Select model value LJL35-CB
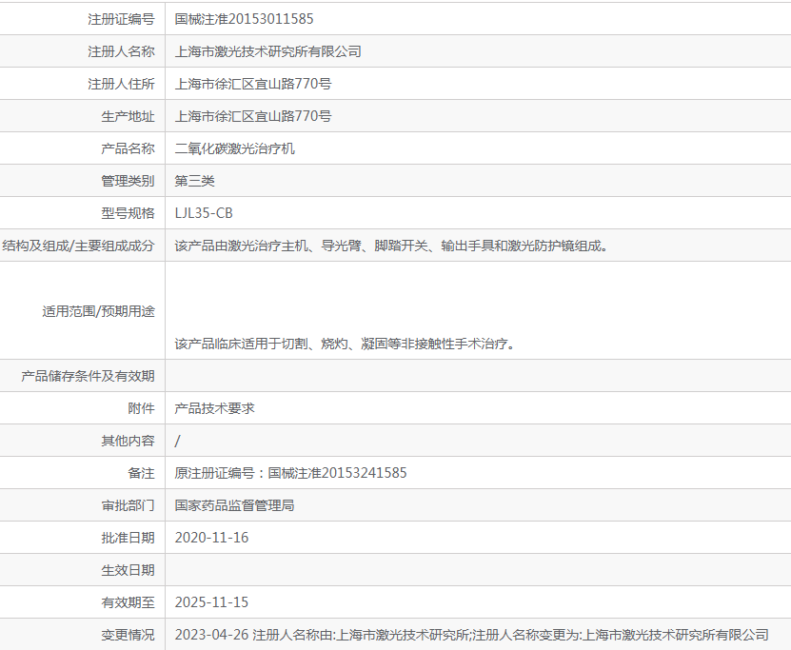 point(204,213)
